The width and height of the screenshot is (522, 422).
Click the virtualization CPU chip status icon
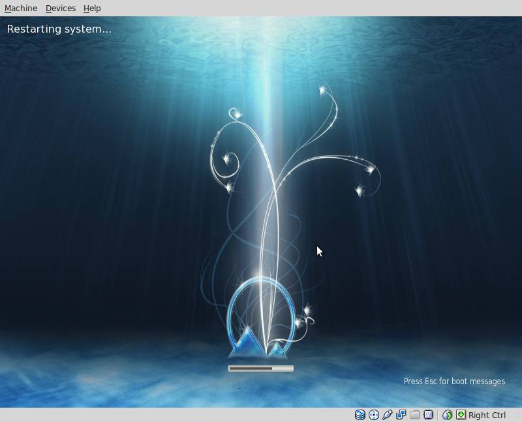[429, 415]
